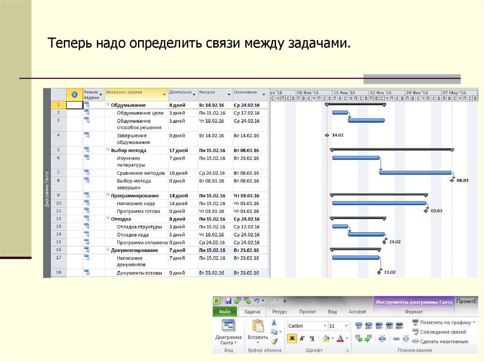Switch to the Ресурс ribbon tab
484x362 pixels.
tap(279, 312)
